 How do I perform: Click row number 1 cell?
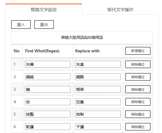click(17, 64)
